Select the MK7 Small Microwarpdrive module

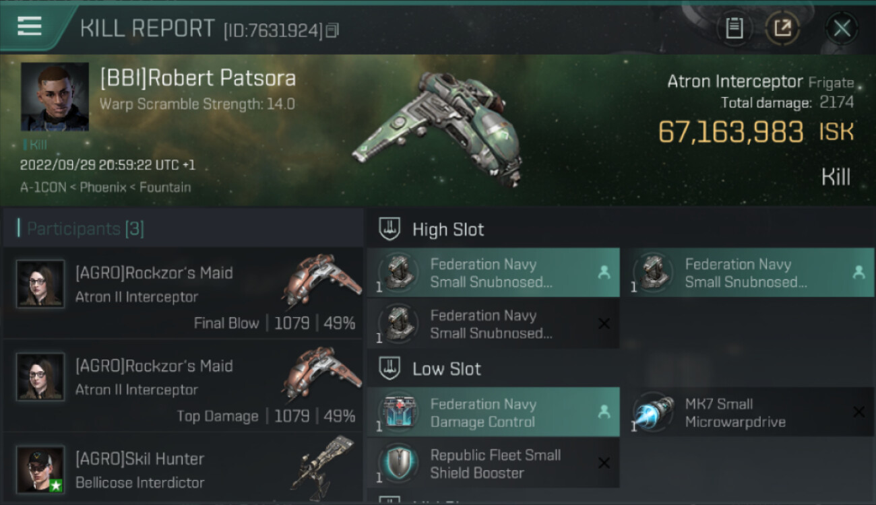pos(748,412)
